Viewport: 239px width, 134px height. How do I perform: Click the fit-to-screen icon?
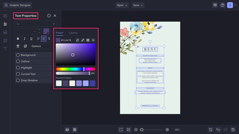121,130
